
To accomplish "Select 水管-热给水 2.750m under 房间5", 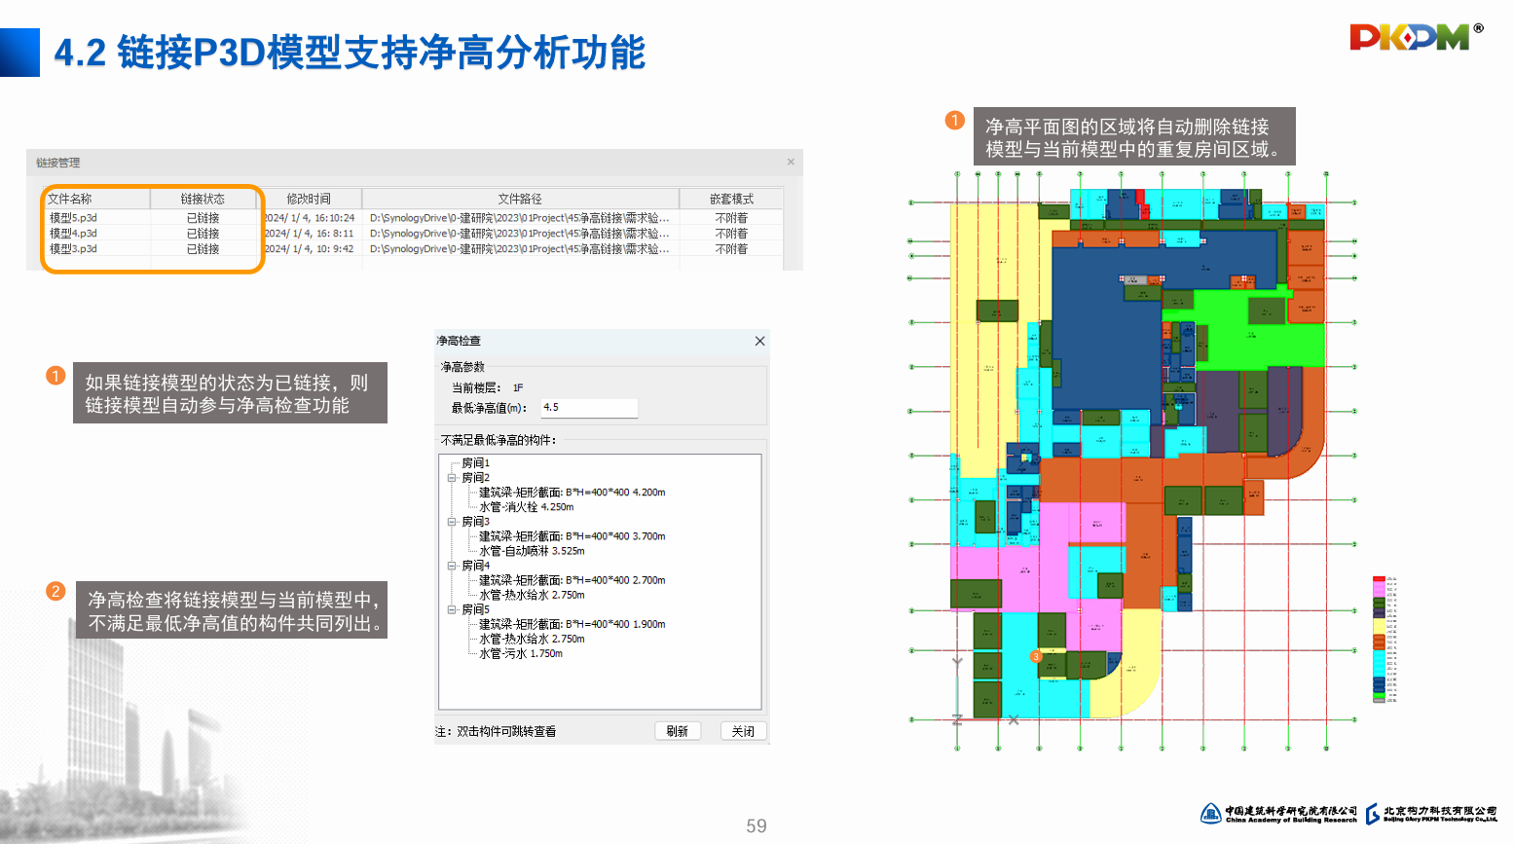I will click(532, 639).
